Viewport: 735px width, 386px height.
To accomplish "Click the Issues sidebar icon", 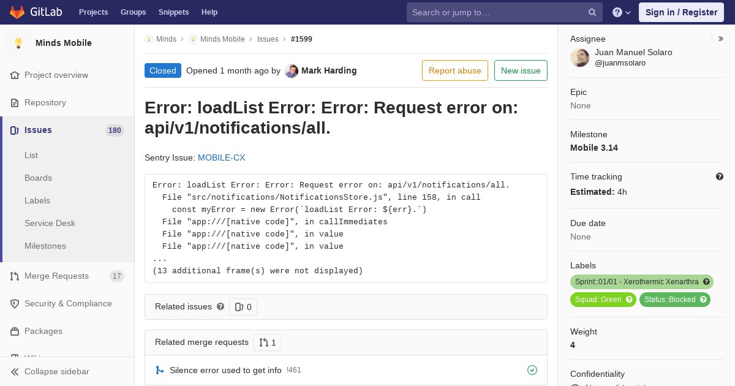I will click(x=15, y=130).
